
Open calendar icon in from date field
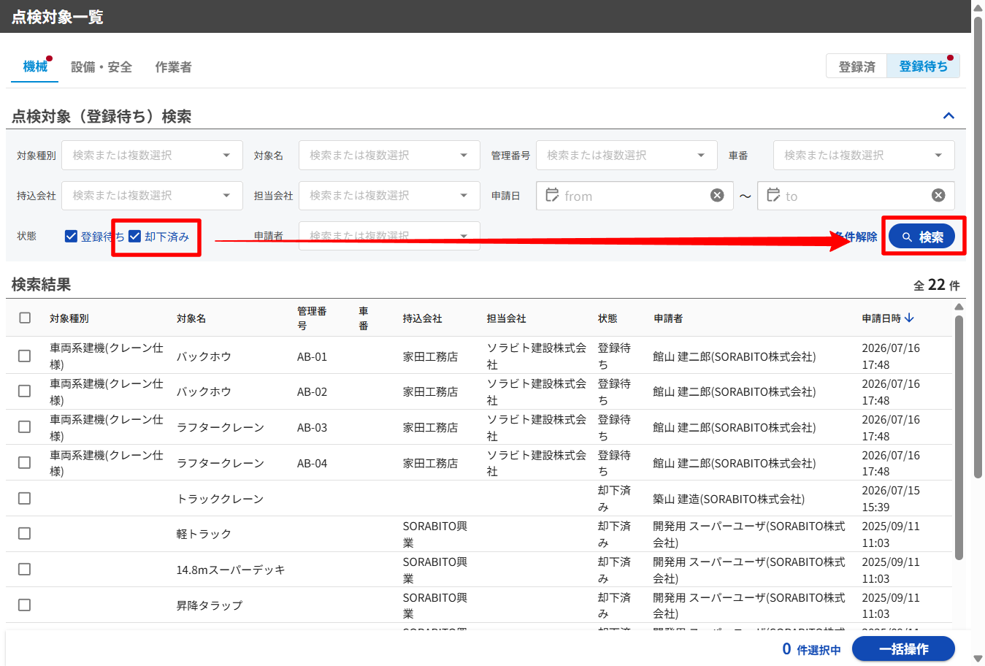pyautogui.click(x=552, y=195)
